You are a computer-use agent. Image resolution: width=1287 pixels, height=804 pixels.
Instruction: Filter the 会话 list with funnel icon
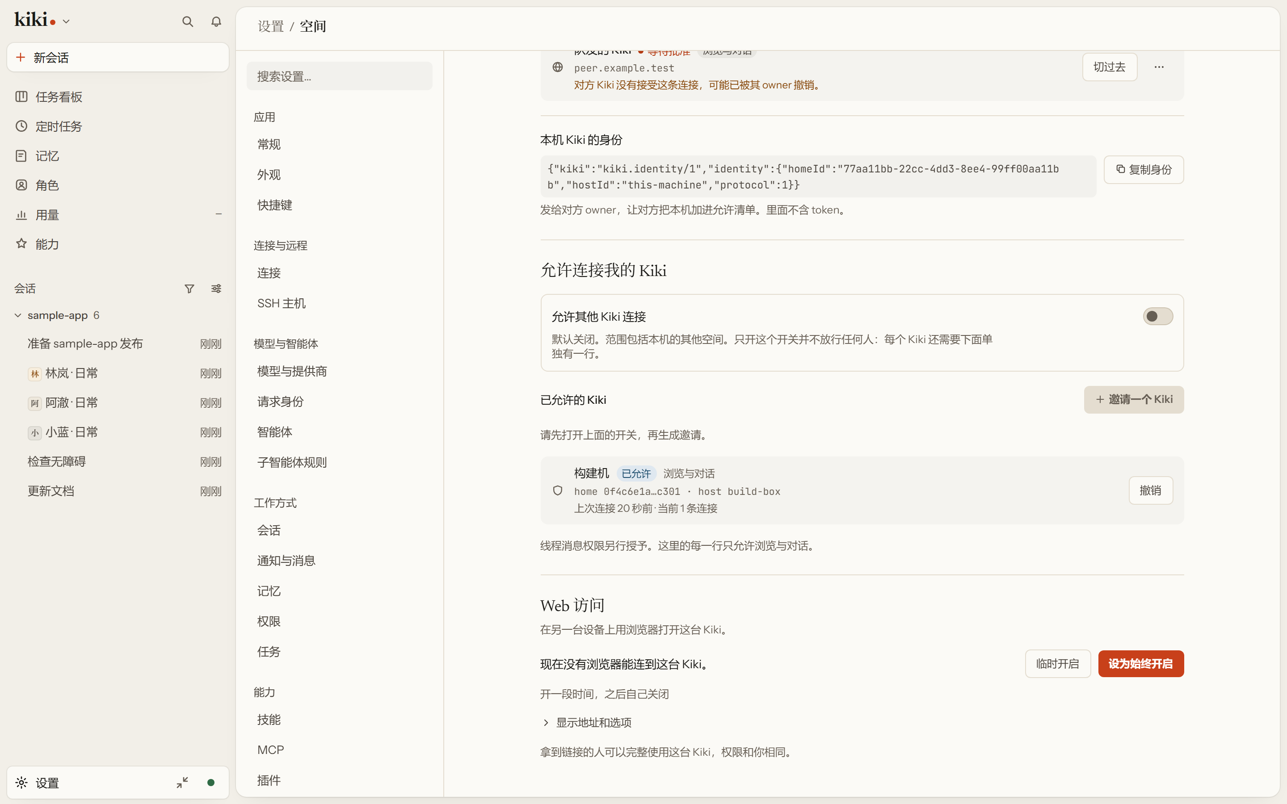189,289
